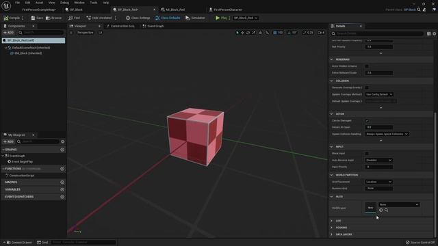The height and width of the screenshot is (246, 438).
Task: Start Simulation mode
Action: 195,18
